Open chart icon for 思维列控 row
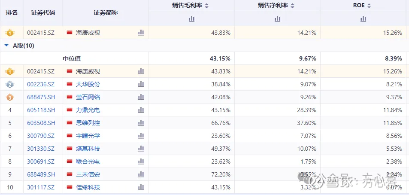 (x=141, y=123)
